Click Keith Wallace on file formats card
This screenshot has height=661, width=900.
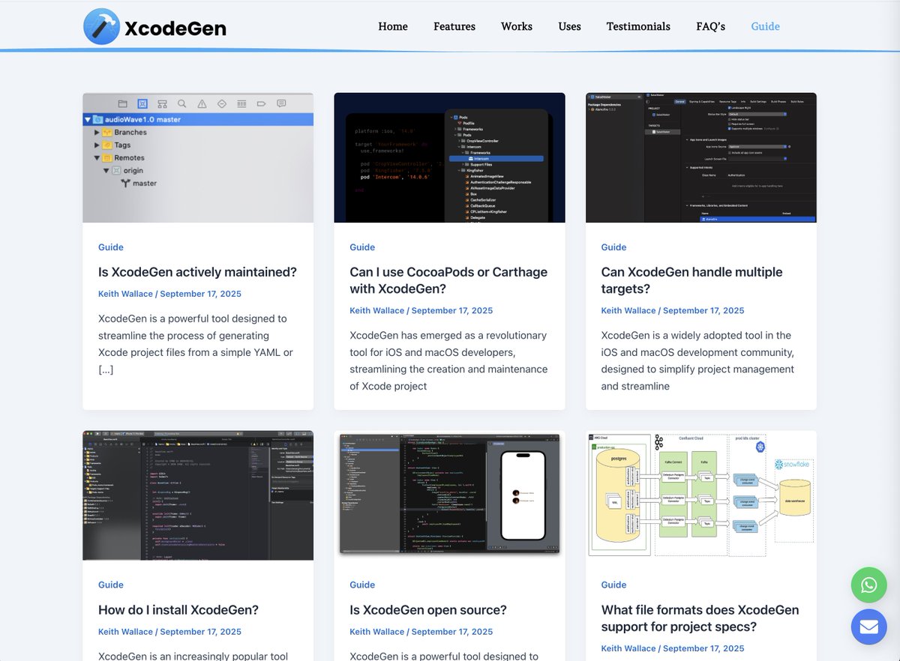pos(628,648)
